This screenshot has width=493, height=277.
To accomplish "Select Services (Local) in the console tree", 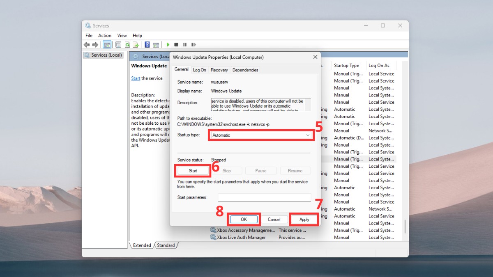I will click(x=103, y=55).
